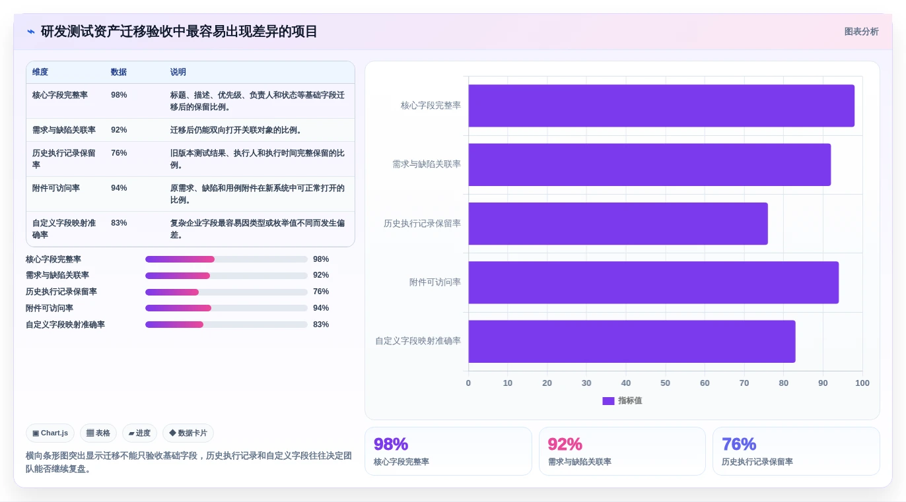Viewport: 906px width, 502px height.
Task: Open the 98% 核心字段完整率 data card
Action: pyautogui.click(x=448, y=451)
